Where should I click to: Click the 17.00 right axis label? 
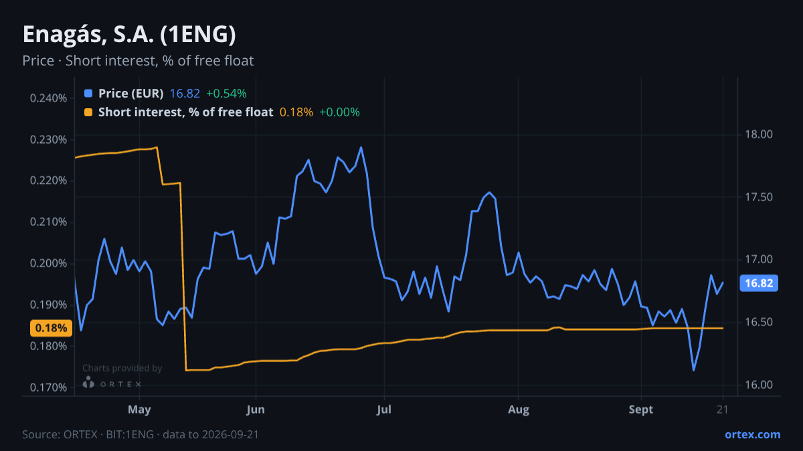[760, 260]
